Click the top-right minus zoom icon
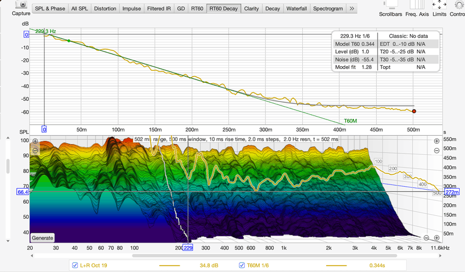Image resolution: width=465 pixels, height=272 pixels. (x=437, y=150)
